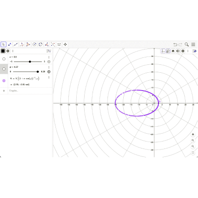Select the Polygon tool
Image resolution: width=198 pixels, height=198 pixels.
28,45
